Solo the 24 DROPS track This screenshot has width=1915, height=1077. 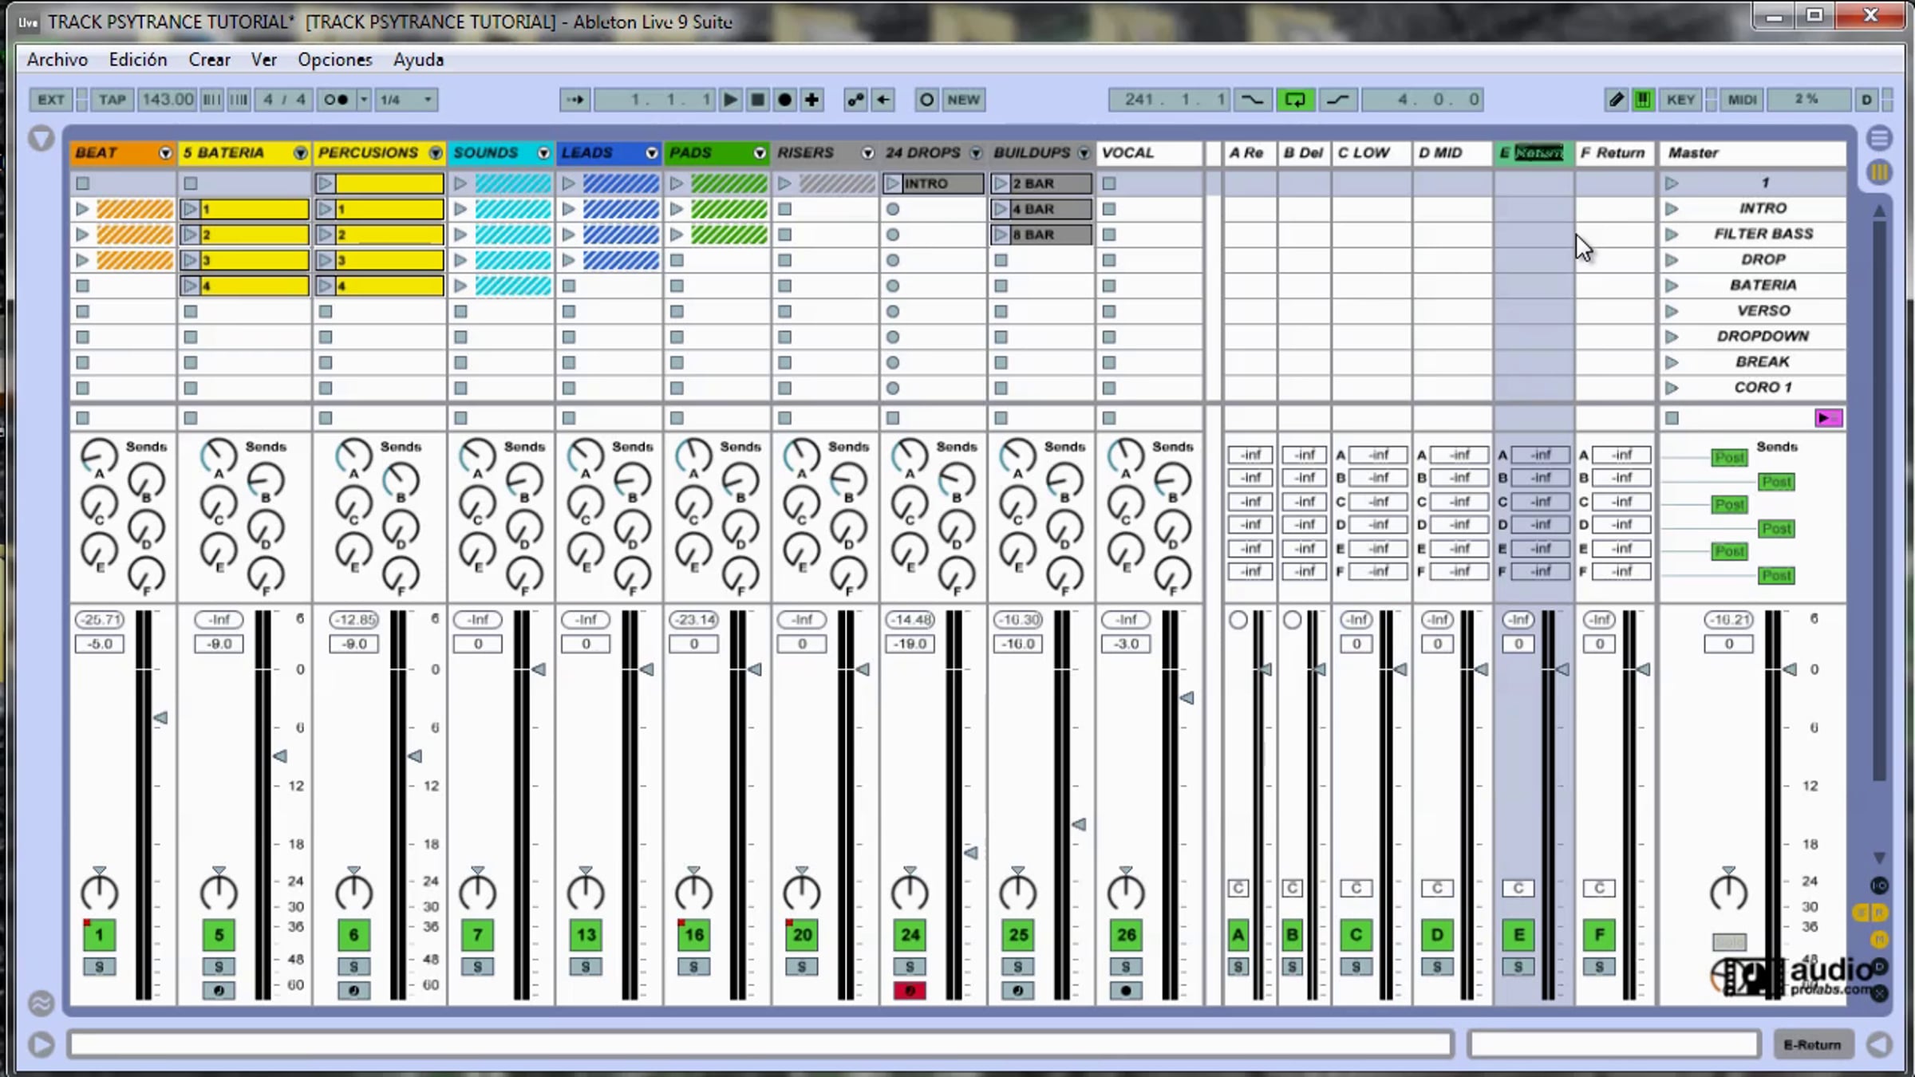pyautogui.click(x=910, y=967)
